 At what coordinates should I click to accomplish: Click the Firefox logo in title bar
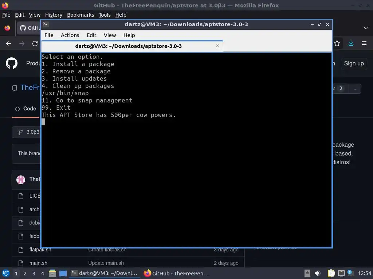pyautogui.click(x=5, y=5)
